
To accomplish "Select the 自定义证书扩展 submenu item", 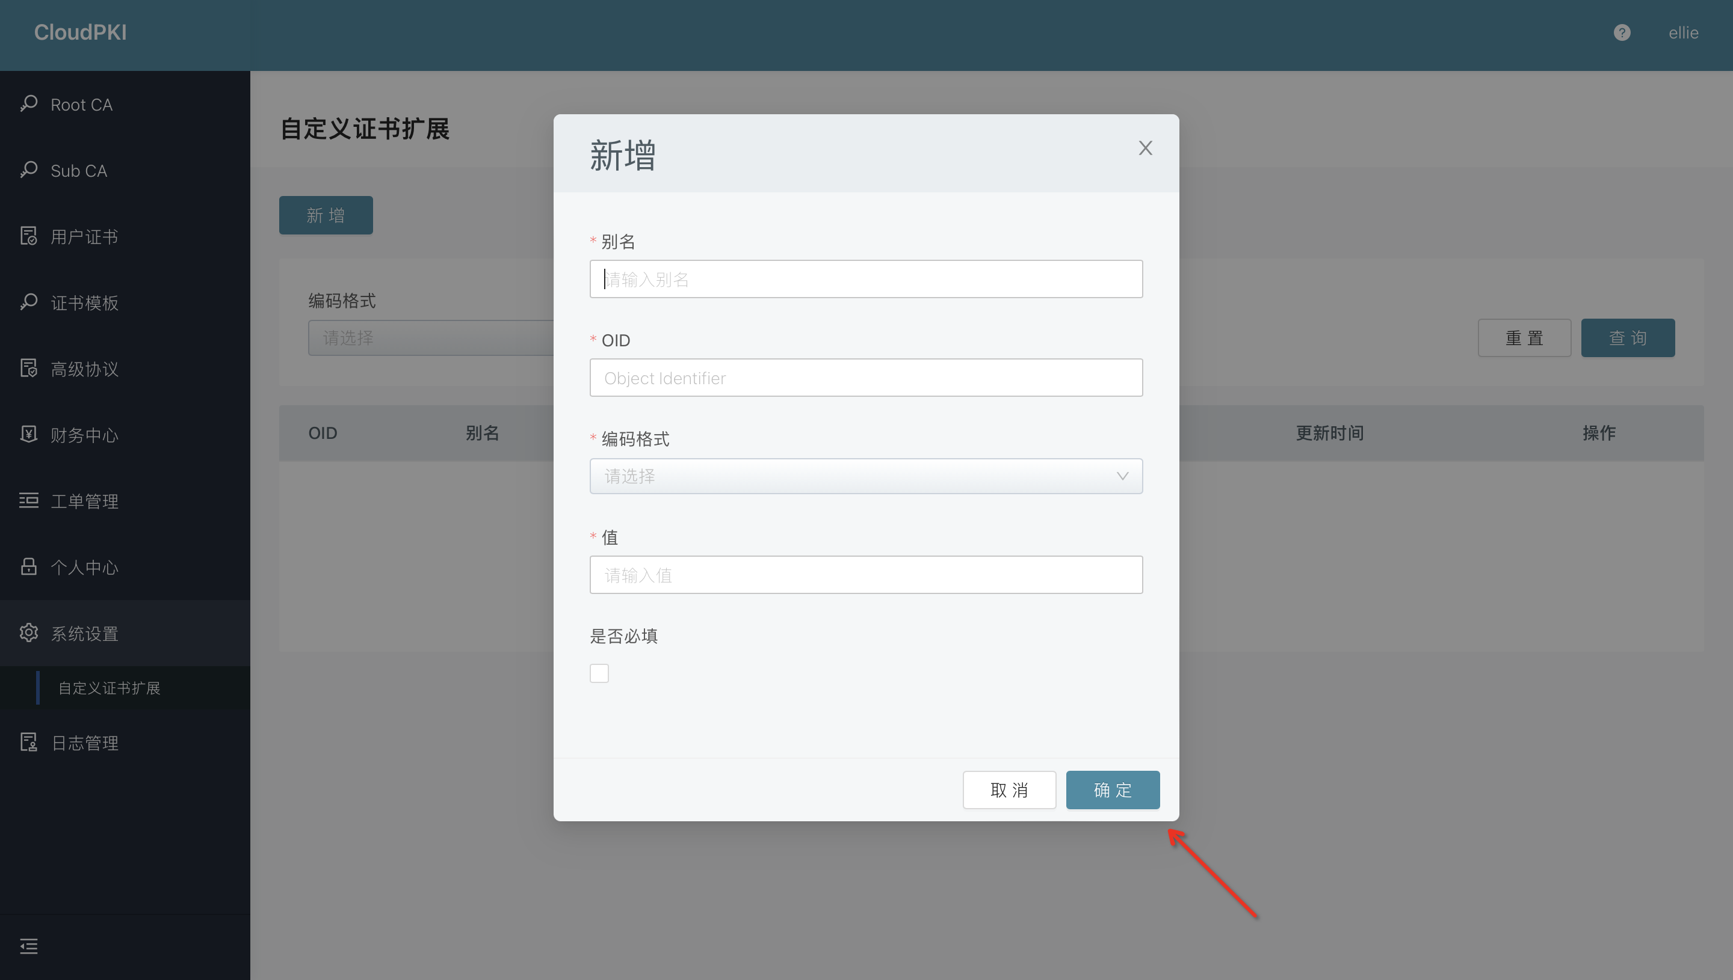I will (x=109, y=688).
